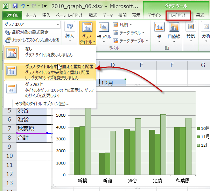210x191 pixels.
Task: Switch to the レイアウト ribbon tab
Action: [178, 15]
